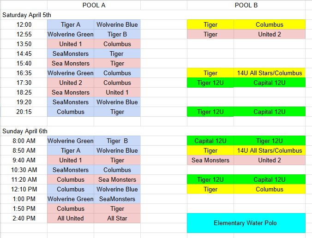Image resolution: width=312 pixels, height=238 pixels.
Task: Click the 1:00 PM time cell
Action: click(x=24, y=199)
